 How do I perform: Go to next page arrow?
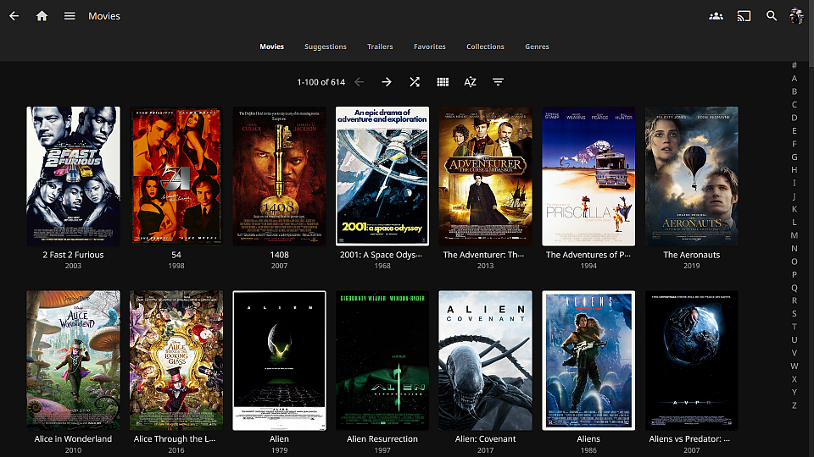coord(387,82)
